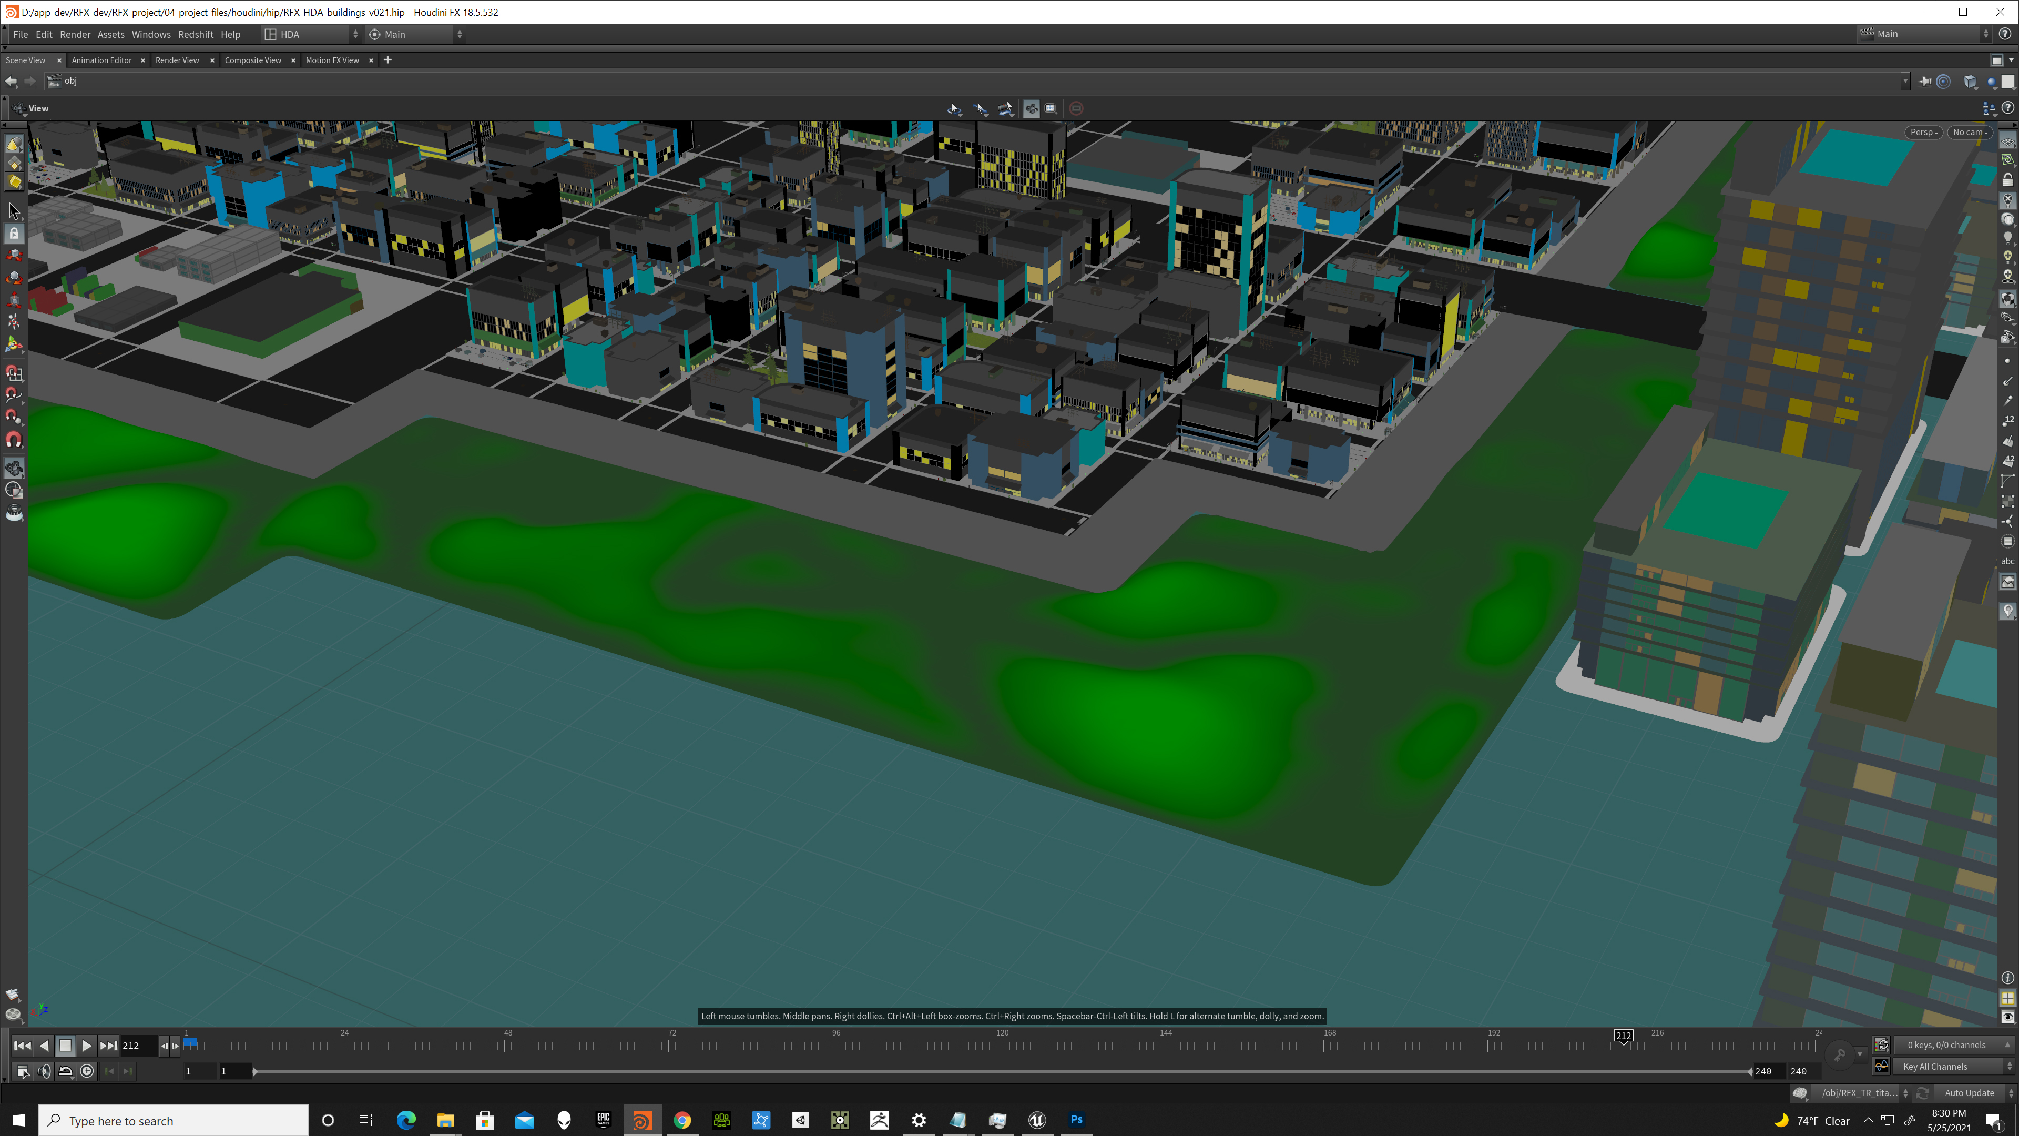The width and height of the screenshot is (2019, 1136).
Task: Click the range slider start handle
Action: 254,1071
